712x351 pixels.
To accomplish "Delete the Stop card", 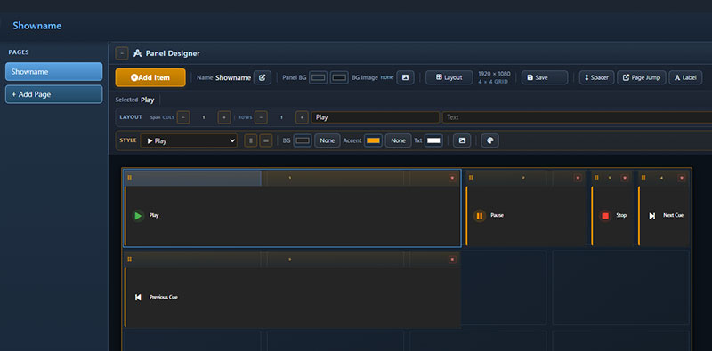I will [625, 179].
